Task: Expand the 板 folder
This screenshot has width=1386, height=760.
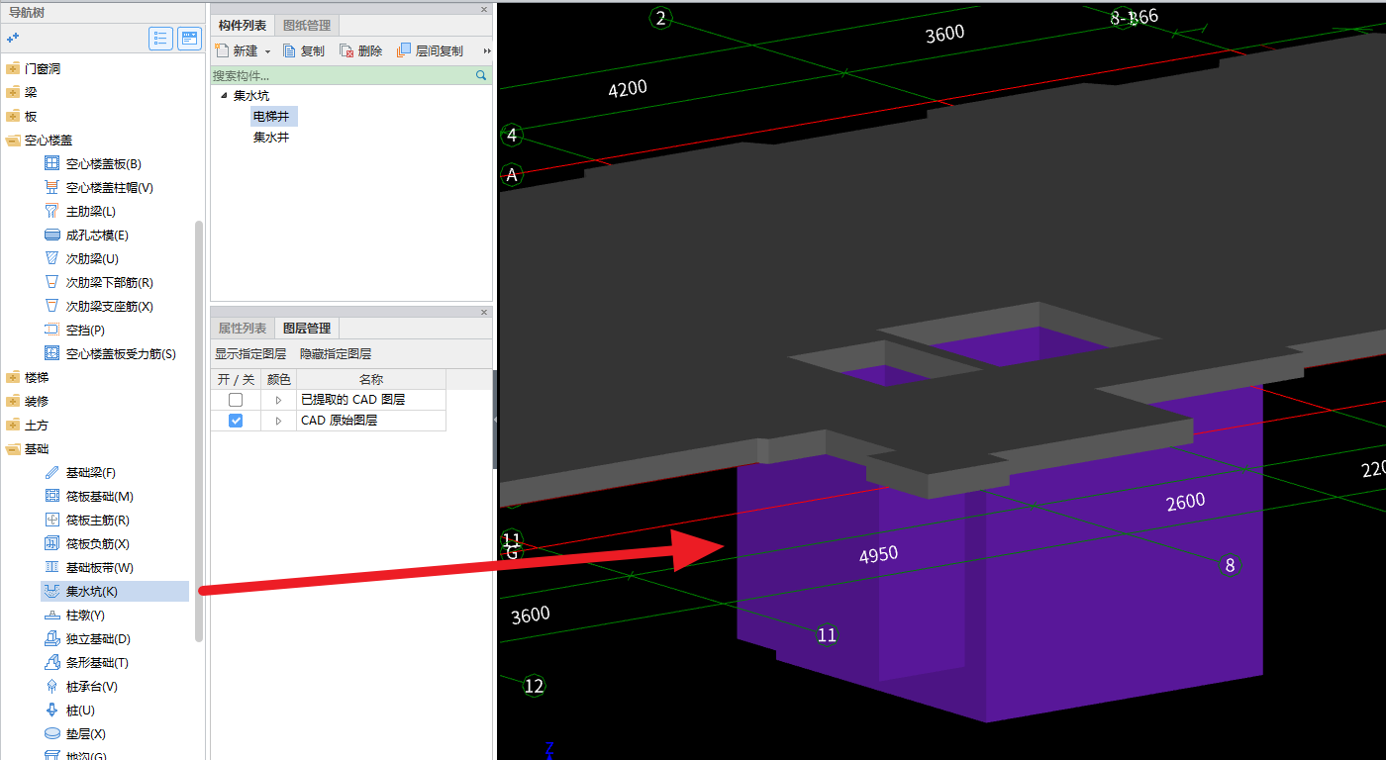Action: (x=13, y=116)
